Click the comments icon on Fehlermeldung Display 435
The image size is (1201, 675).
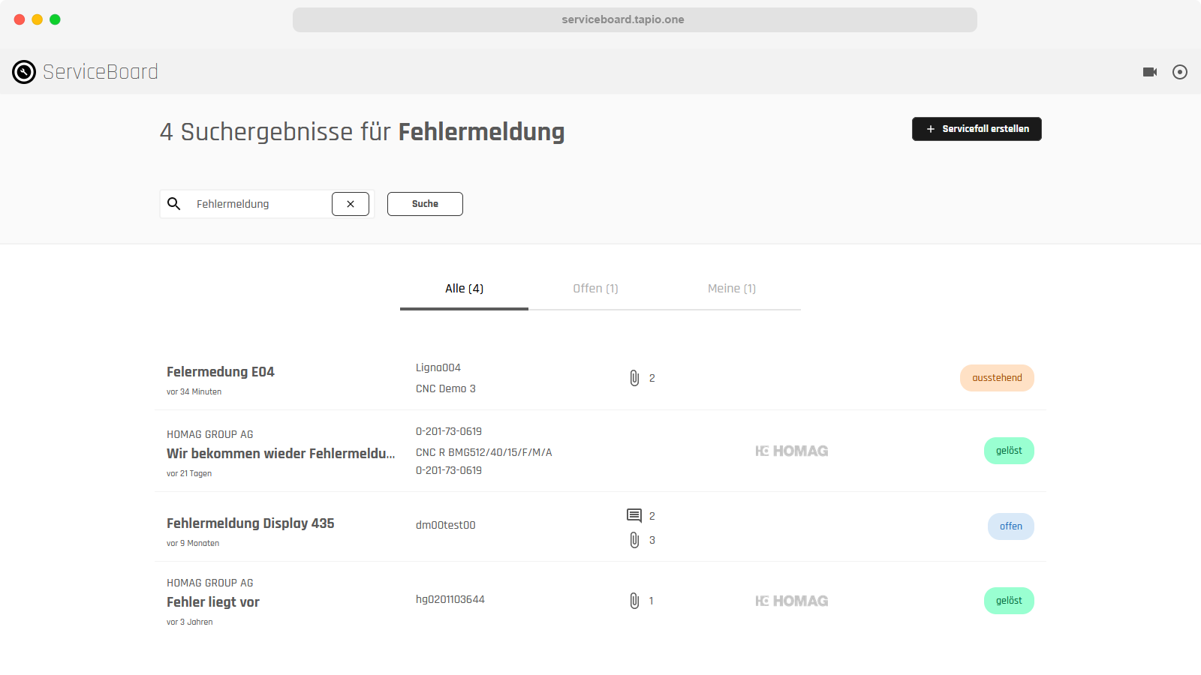[x=634, y=515]
